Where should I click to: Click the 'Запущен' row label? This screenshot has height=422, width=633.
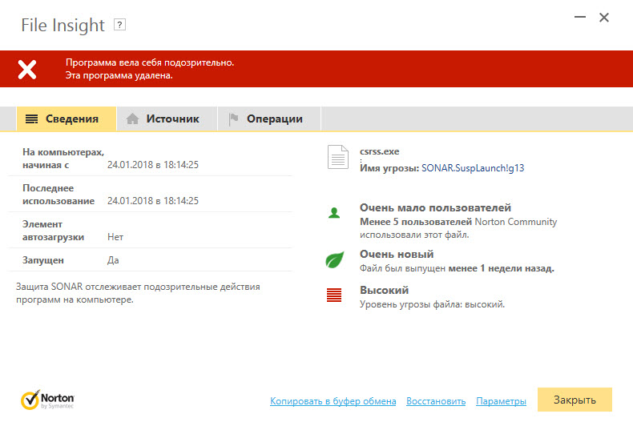pos(43,260)
